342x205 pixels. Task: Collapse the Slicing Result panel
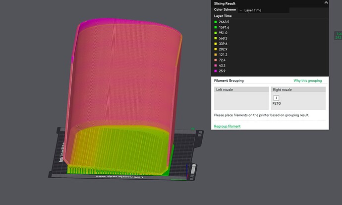pyautogui.click(x=326, y=3)
